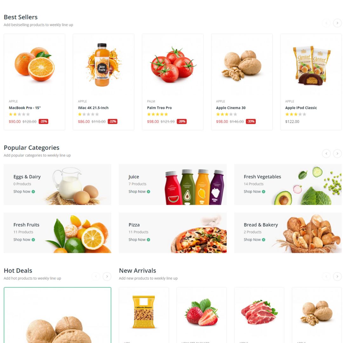Click the star rating of Palm Treo Pro
Screen dimensions: 343x343
tap(158, 114)
